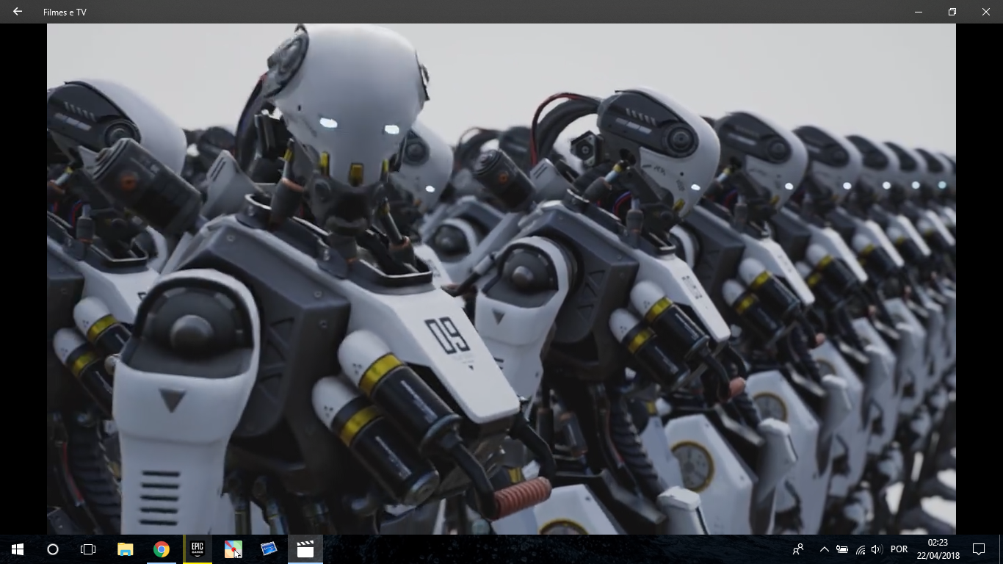Restore down the Filmes e TV window
This screenshot has width=1003, height=564.
pos(952,12)
